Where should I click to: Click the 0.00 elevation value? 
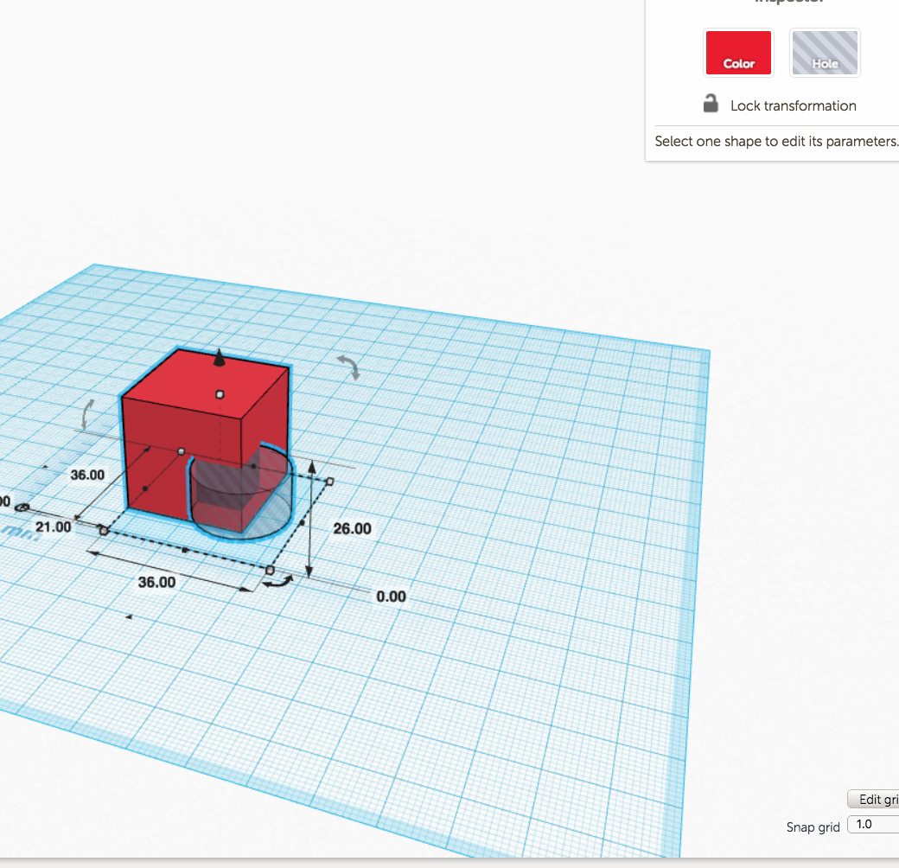tap(391, 597)
